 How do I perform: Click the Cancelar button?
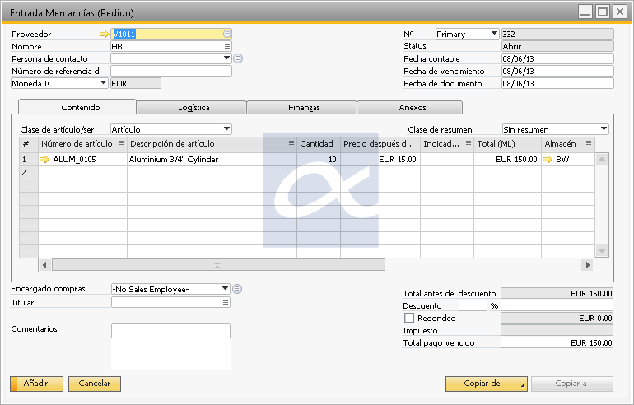(x=95, y=384)
